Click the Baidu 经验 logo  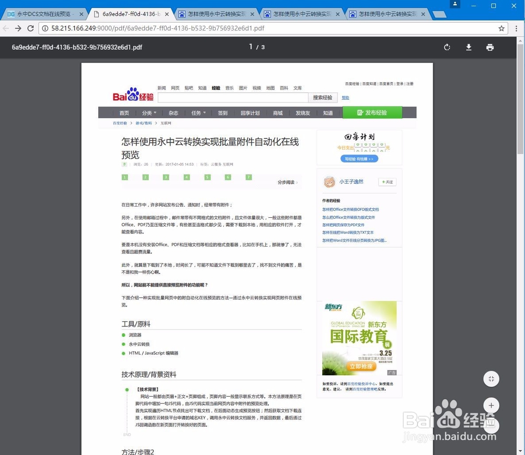pos(132,94)
